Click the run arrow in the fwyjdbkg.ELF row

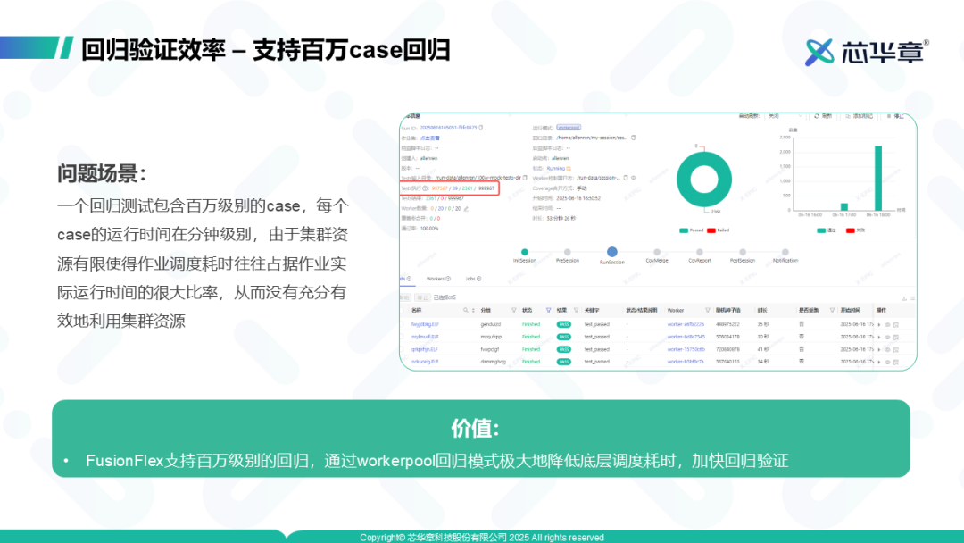click(x=879, y=325)
